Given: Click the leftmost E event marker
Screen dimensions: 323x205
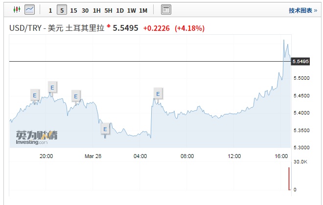Looking at the screenshot, I should click(34, 94).
